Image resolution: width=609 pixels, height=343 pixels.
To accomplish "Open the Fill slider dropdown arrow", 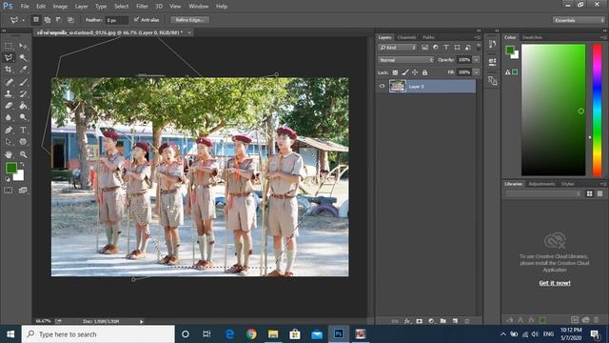I will click(476, 72).
